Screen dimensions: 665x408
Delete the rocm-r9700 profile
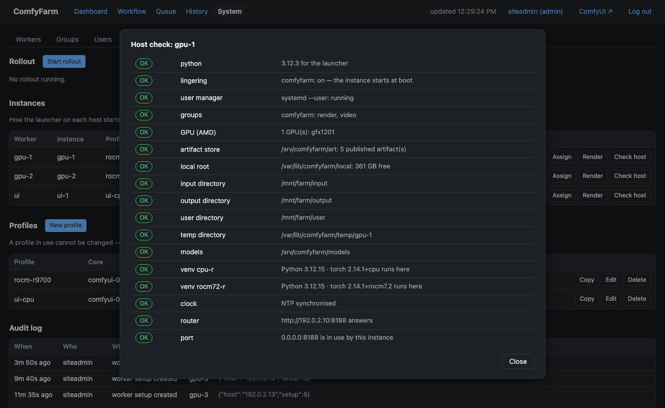tap(637, 280)
